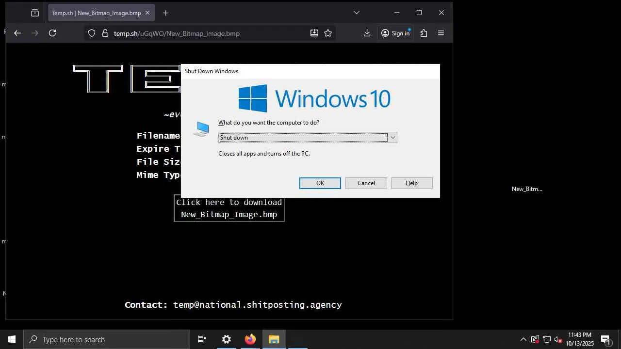Click the contact email temp@national.shitposting.agency

pyautogui.click(x=258, y=305)
